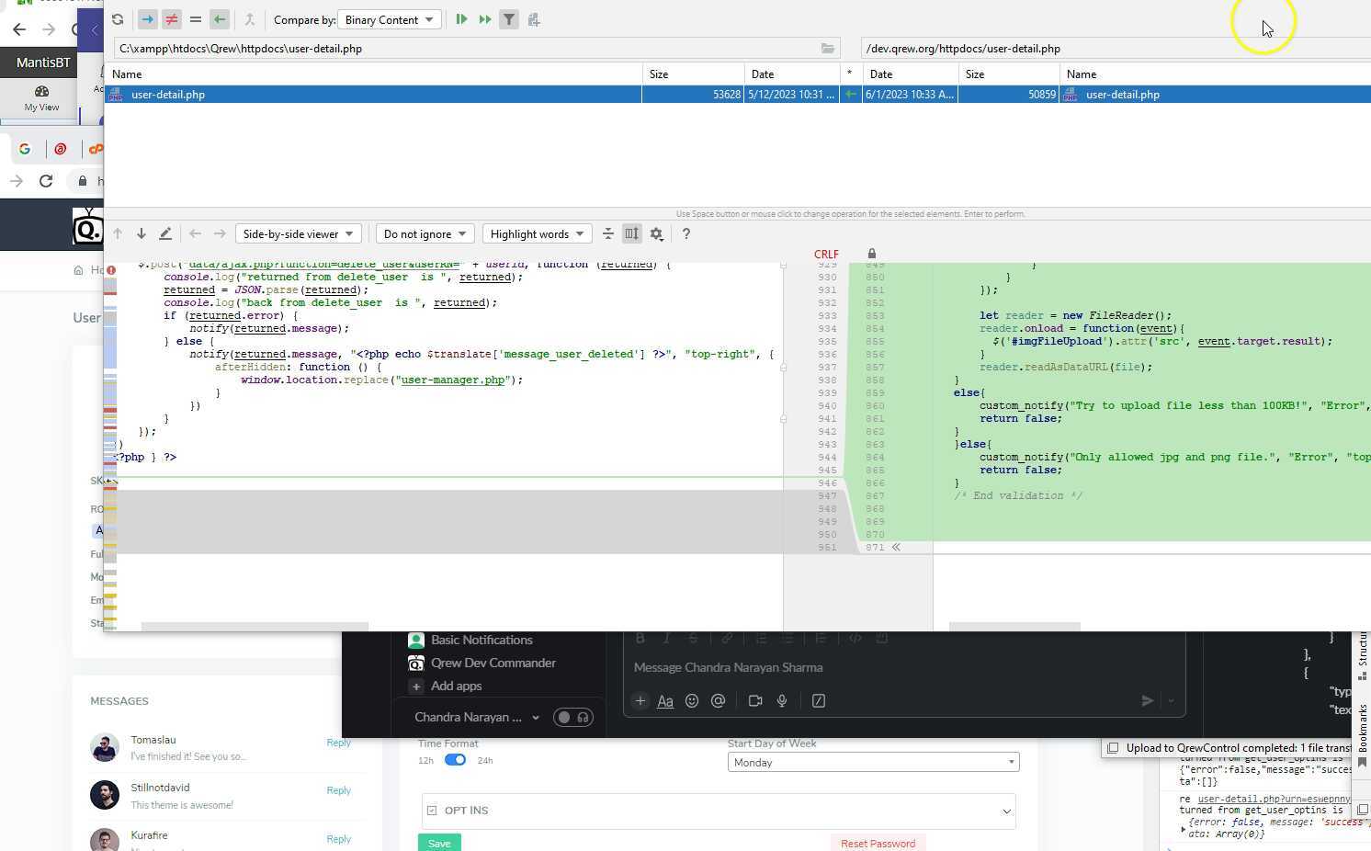1371x851 pixels.
Task: Click the diff settings gear icon
Action: tap(656, 234)
